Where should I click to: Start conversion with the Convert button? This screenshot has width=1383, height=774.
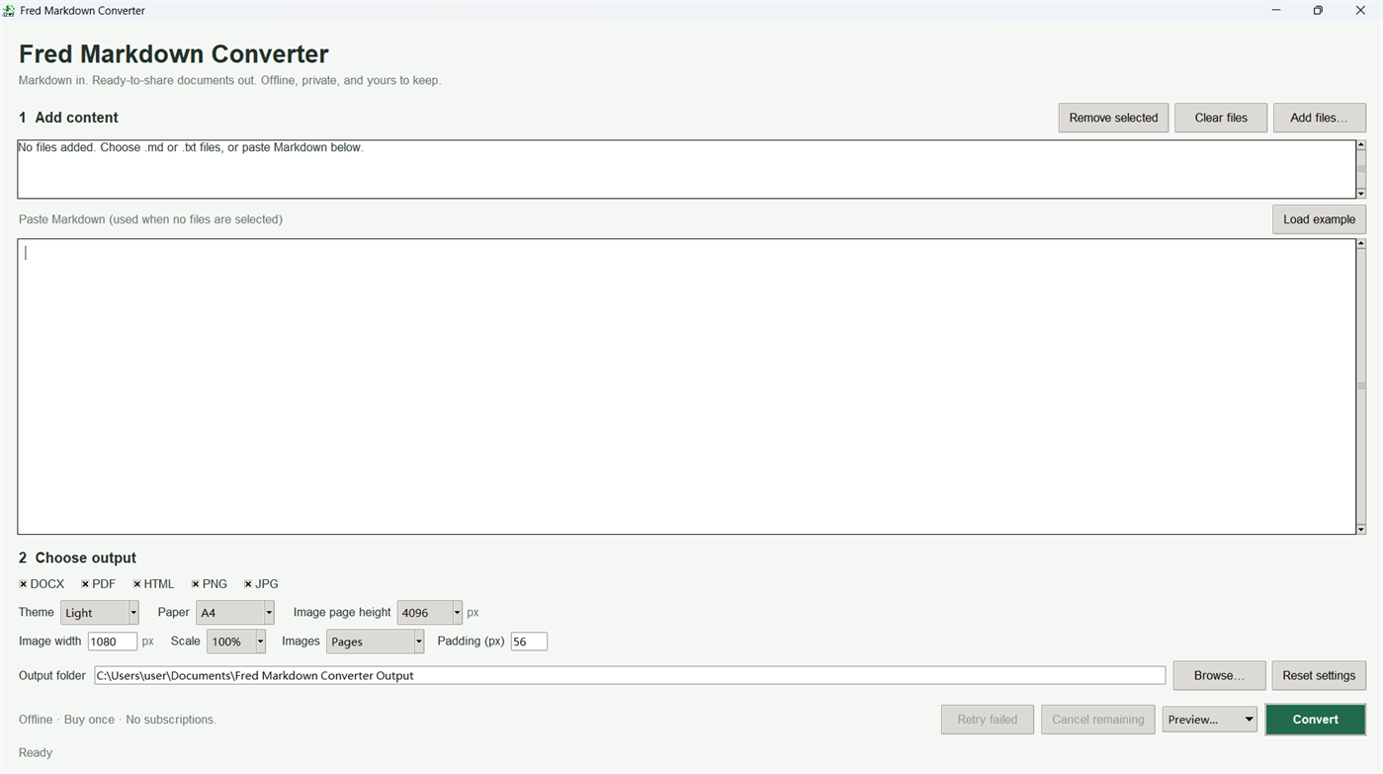click(1316, 720)
